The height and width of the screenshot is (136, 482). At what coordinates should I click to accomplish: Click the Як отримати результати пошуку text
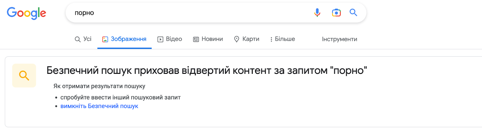[x=99, y=86]
